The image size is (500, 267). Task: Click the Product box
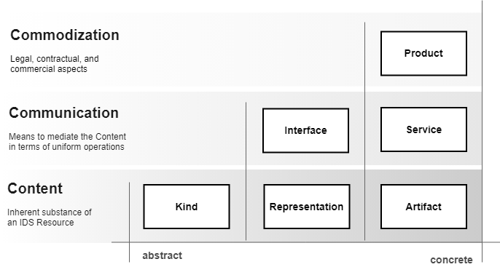(423, 53)
